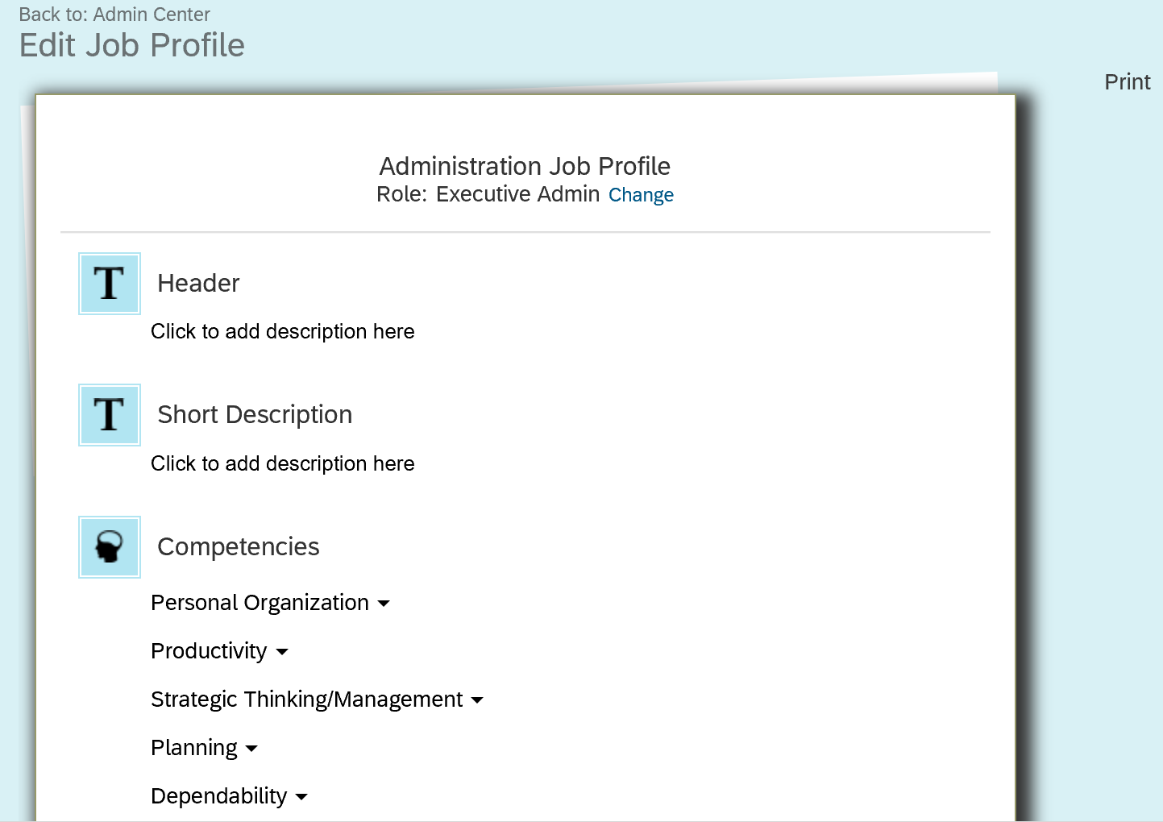Click the Planning competency label

pos(194,748)
